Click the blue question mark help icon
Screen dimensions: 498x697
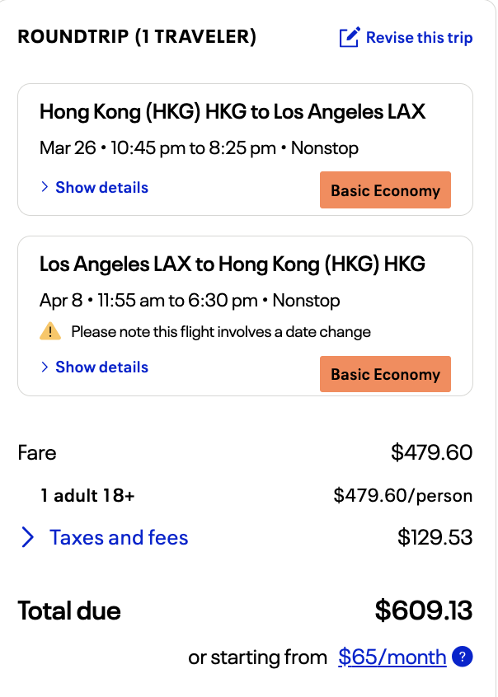tap(464, 657)
